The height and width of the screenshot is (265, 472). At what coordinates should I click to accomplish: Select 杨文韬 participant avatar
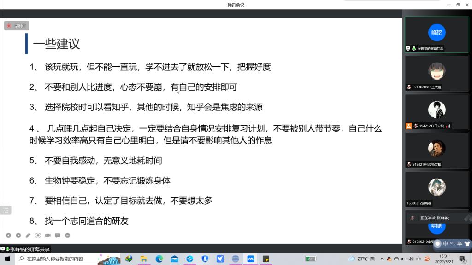coord(436,148)
